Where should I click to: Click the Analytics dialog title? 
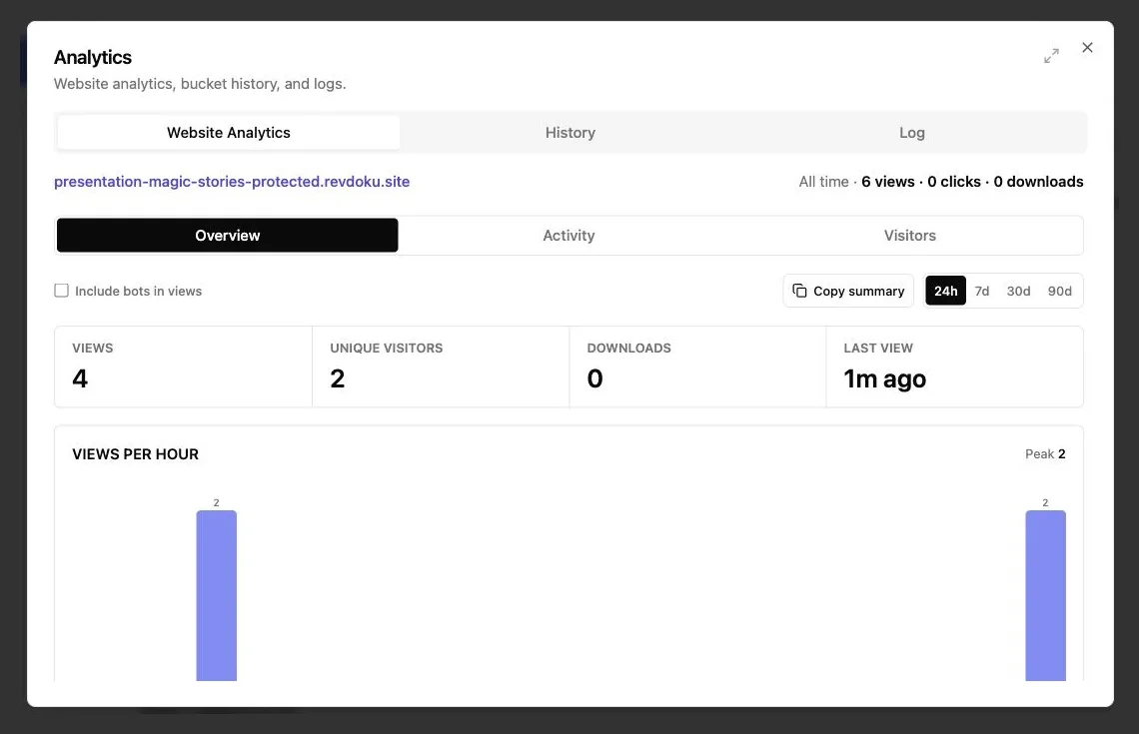pyautogui.click(x=92, y=57)
